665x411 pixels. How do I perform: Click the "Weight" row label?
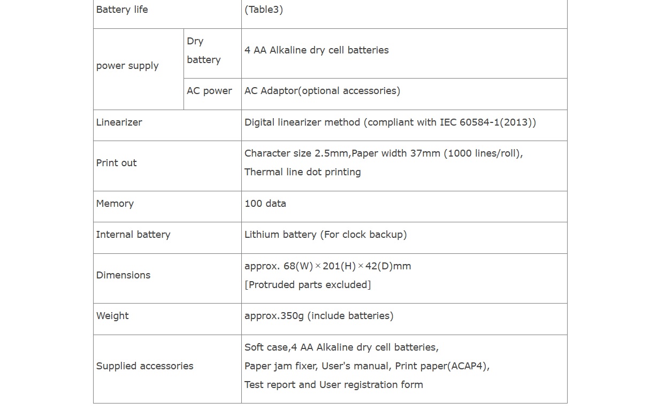tap(112, 316)
